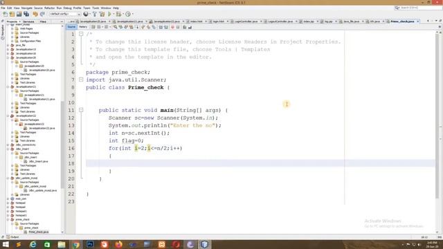Expand the web_cam project node

tap(8, 199)
